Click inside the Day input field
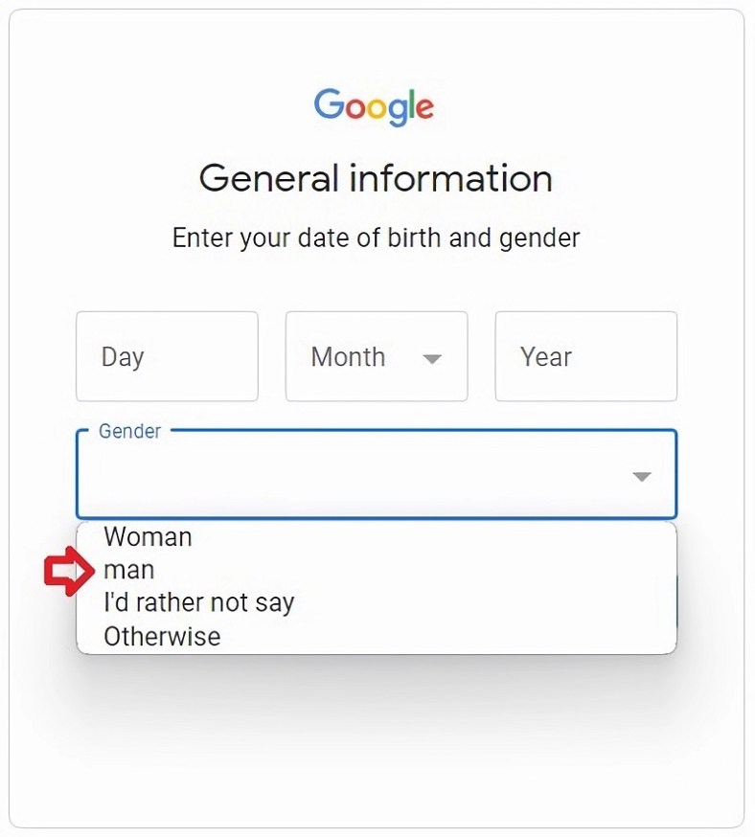This screenshot has width=755, height=837. 167,356
